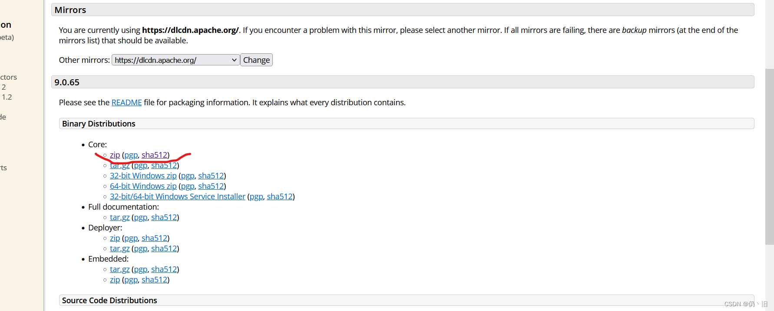
Task: Open the mirrors dropdown list
Action: tap(175, 60)
